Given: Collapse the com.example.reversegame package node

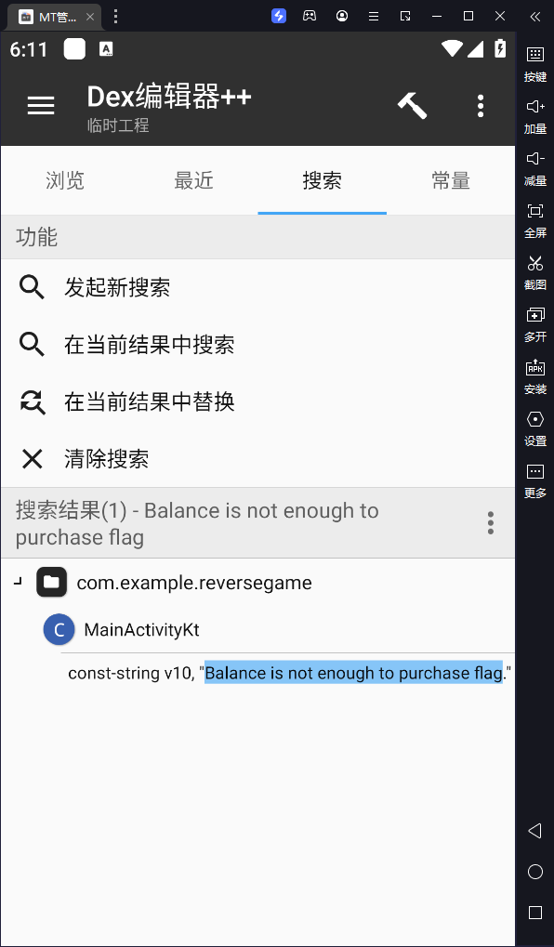Looking at the screenshot, I should coord(18,582).
